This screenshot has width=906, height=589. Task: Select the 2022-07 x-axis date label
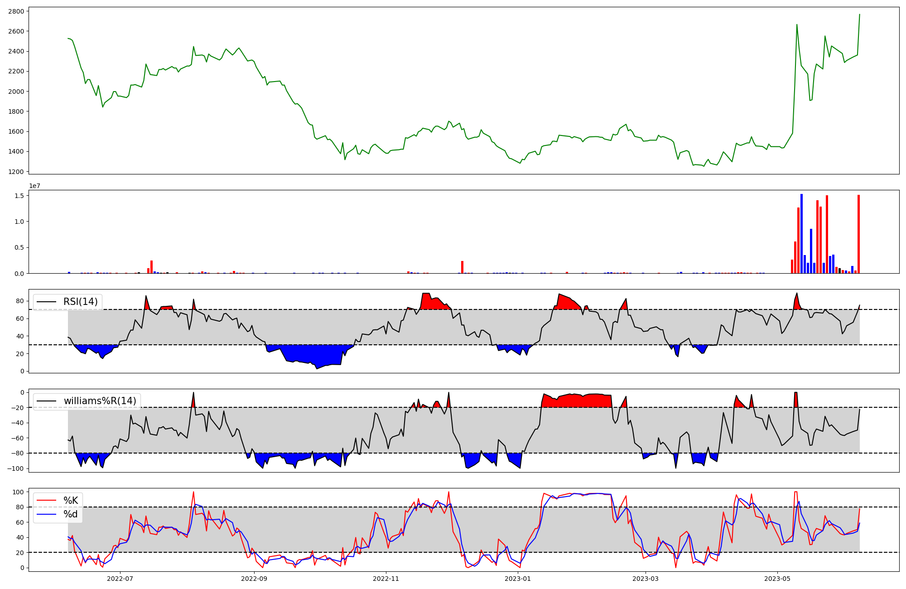click(120, 579)
